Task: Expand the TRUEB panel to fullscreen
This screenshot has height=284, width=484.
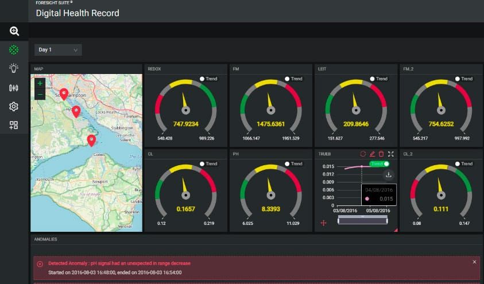Action: (391, 154)
